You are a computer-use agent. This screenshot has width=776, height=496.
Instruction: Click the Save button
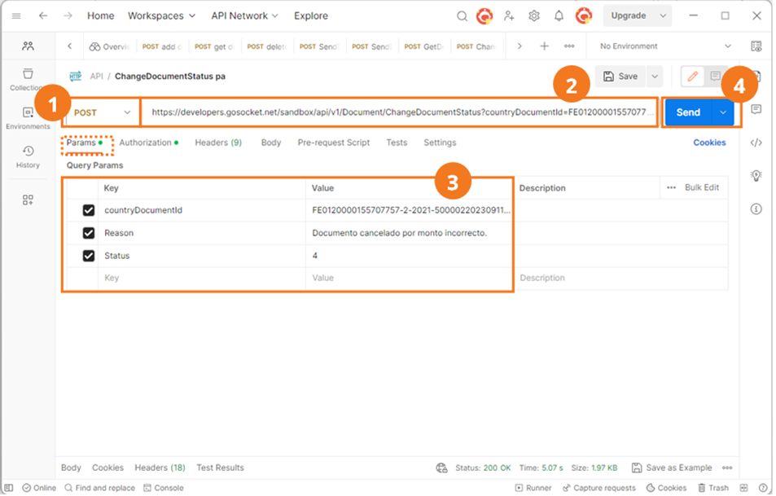point(620,77)
